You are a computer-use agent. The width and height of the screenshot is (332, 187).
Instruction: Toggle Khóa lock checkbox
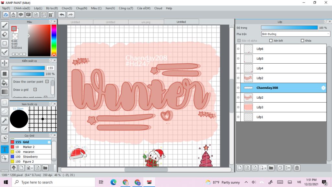[302, 41]
